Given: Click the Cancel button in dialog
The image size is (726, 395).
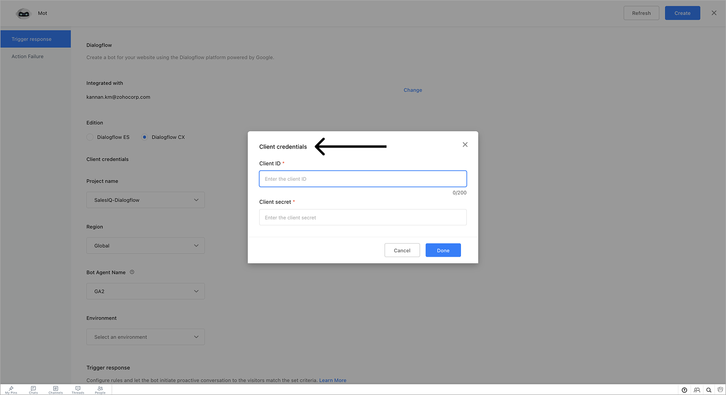Looking at the screenshot, I should coord(402,250).
